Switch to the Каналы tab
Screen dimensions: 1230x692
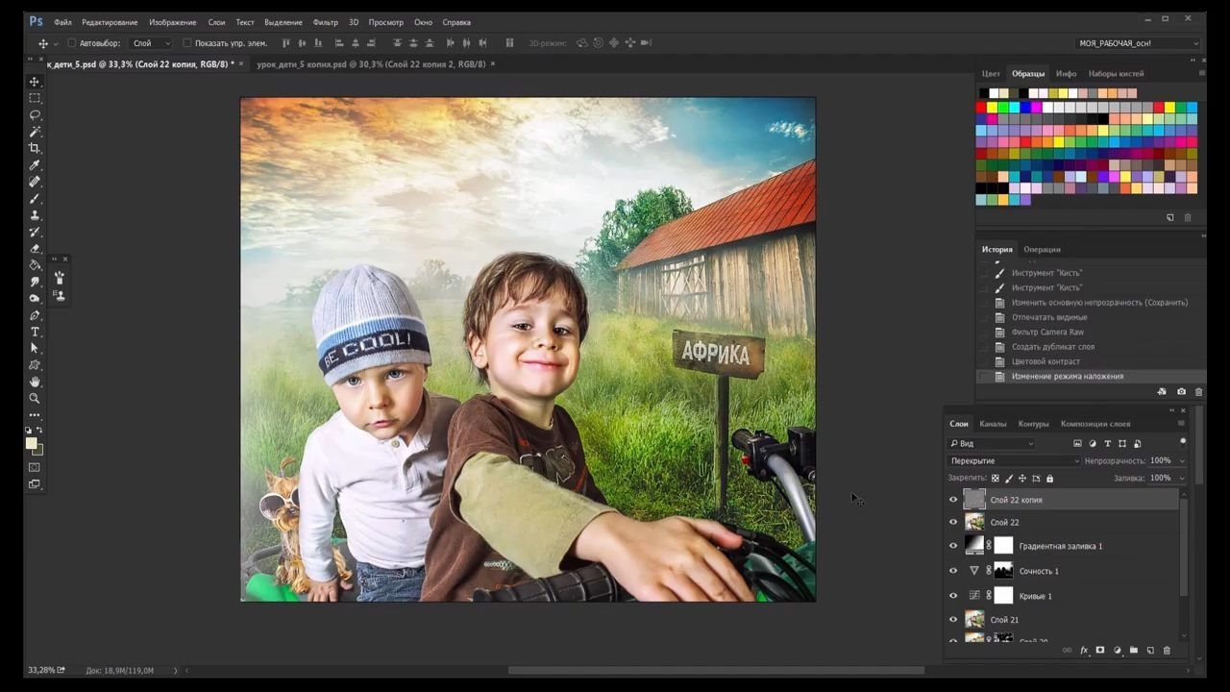pos(993,424)
